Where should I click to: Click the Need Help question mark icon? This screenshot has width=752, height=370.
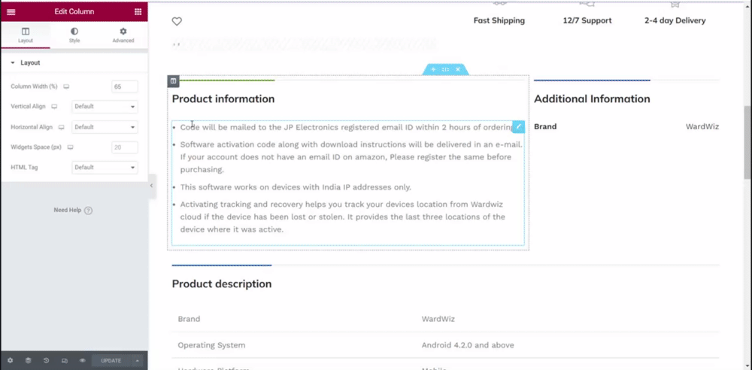(x=88, y=211)
